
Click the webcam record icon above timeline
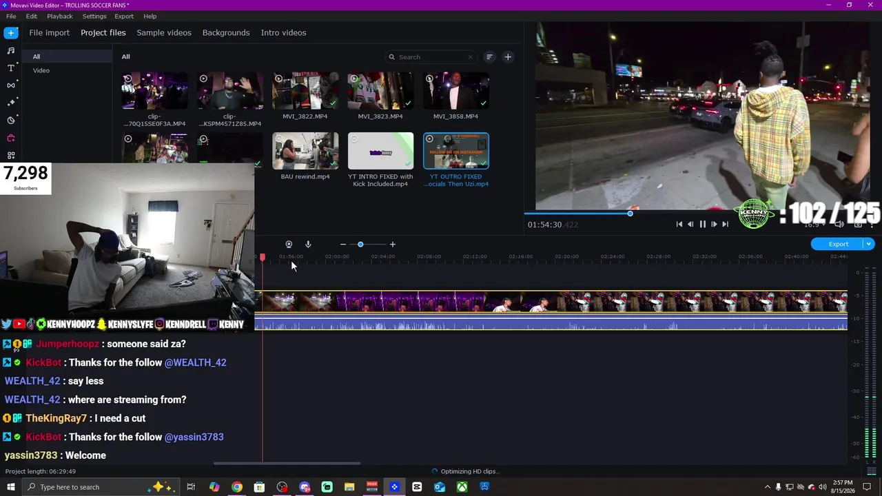point(289,245)
